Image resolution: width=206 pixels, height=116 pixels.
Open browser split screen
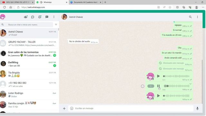coord(177,7)
